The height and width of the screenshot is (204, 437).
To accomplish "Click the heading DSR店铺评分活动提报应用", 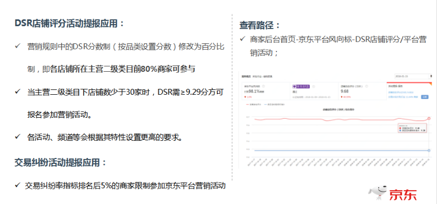I will [70, 24].
